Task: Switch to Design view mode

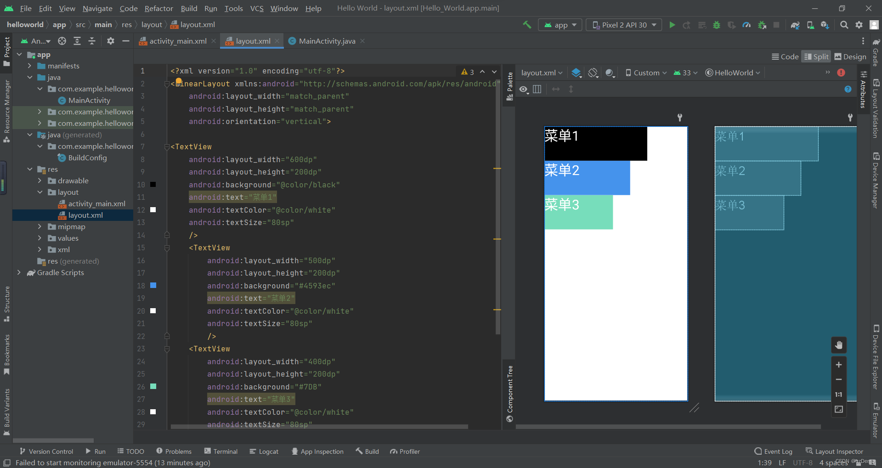Action: click(x=850, y=56)
